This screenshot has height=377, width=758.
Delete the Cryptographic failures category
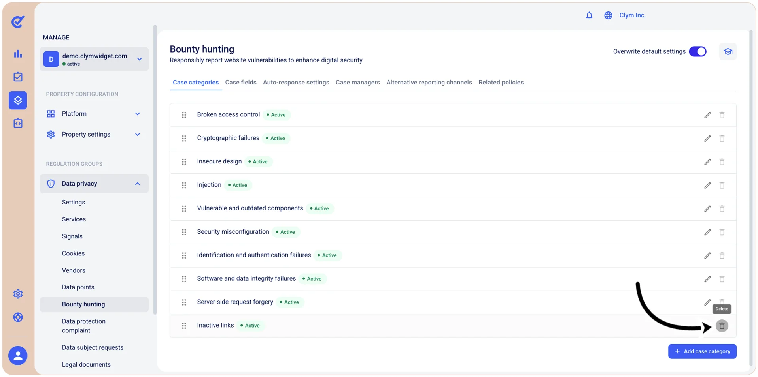[x=722, y=138]
